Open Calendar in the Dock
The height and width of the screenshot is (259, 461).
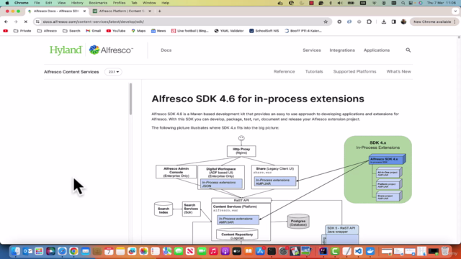(x=109, y=251)
